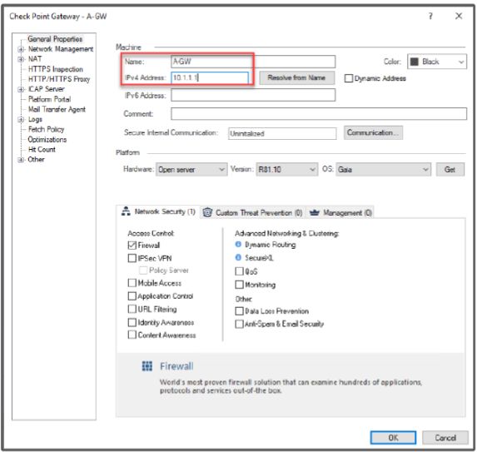Enable the IPSec VPN checkbox
477x452 pixels.
pos(132,258)
